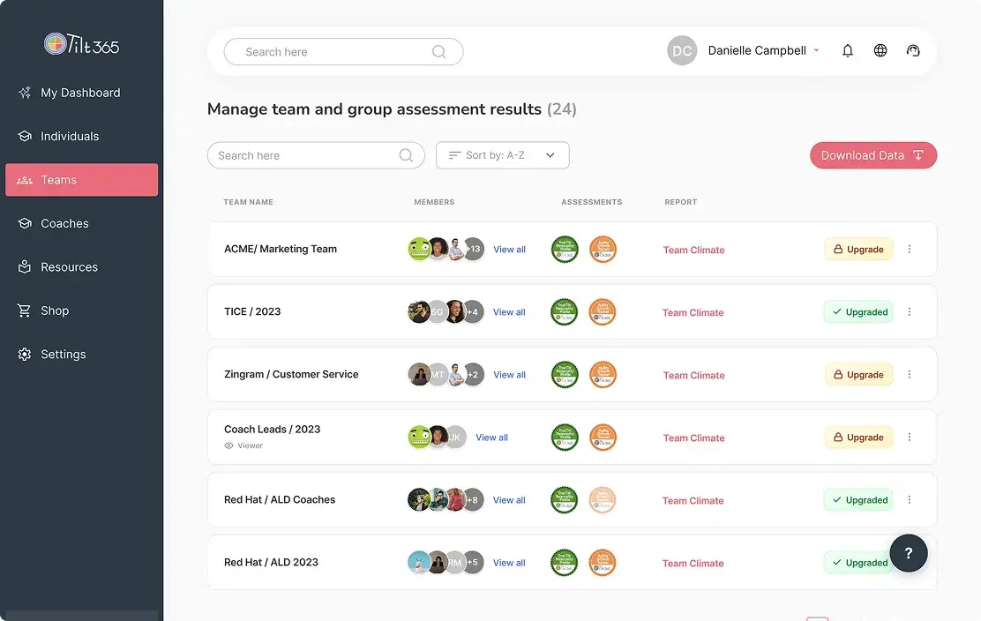
Task: Click the support headset icon
Action: coord(913,50)
